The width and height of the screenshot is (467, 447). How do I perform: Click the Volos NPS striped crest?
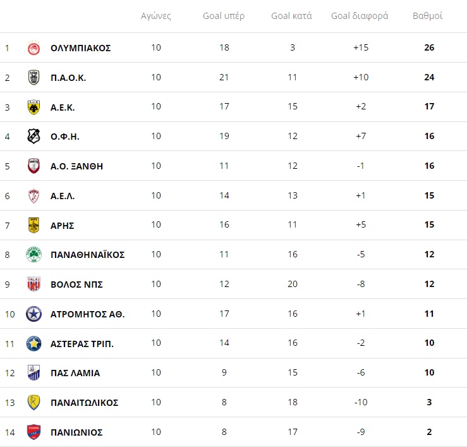(33, 284)
